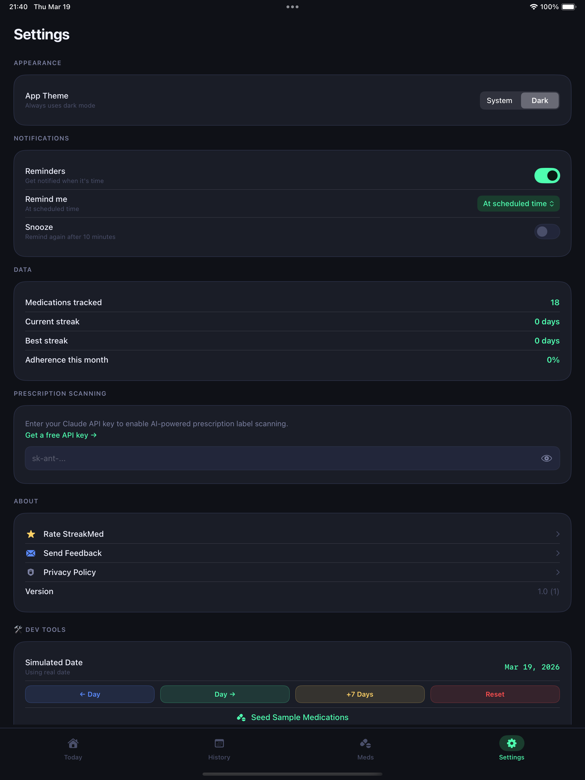The image size is (585, 780).
Task: Tap the clock showing 21:40
Action: (x=18, y=7)
